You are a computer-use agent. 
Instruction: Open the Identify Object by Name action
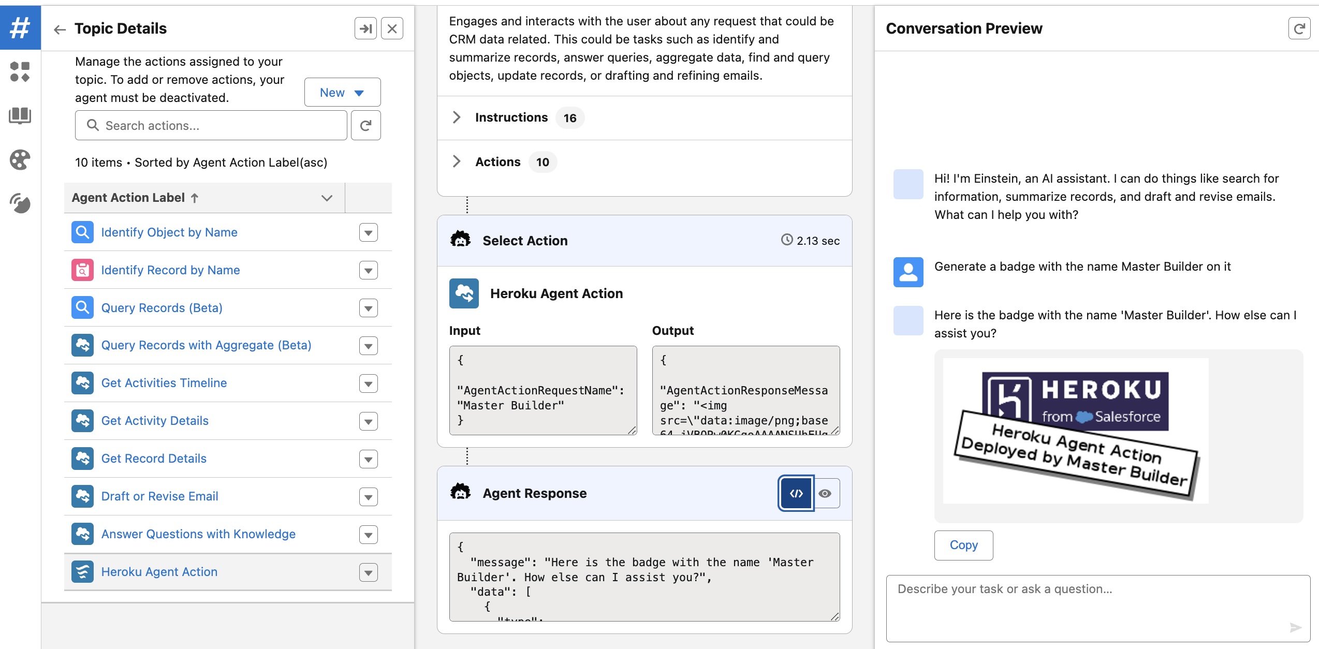(169, 232)
